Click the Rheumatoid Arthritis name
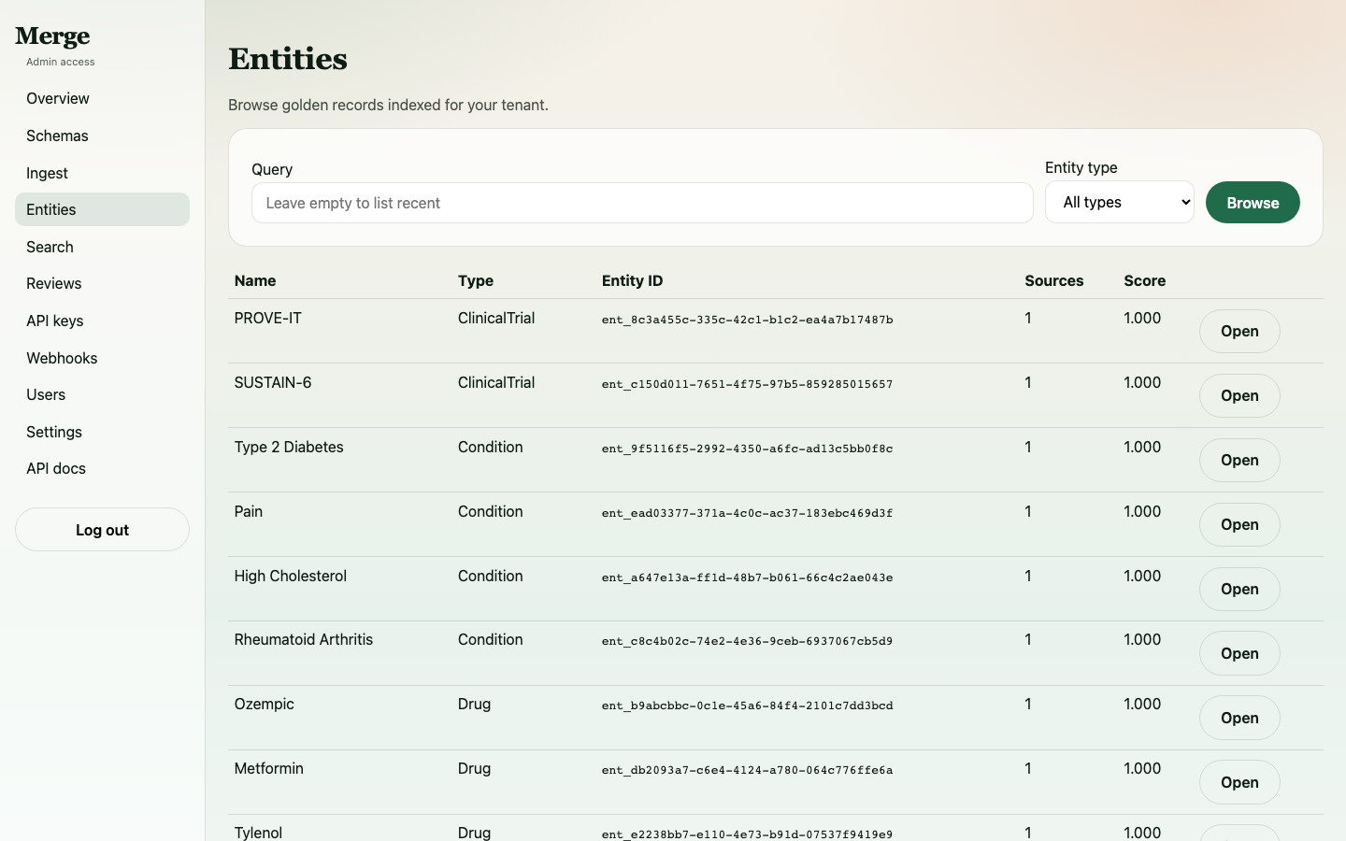 click(304, 639)
